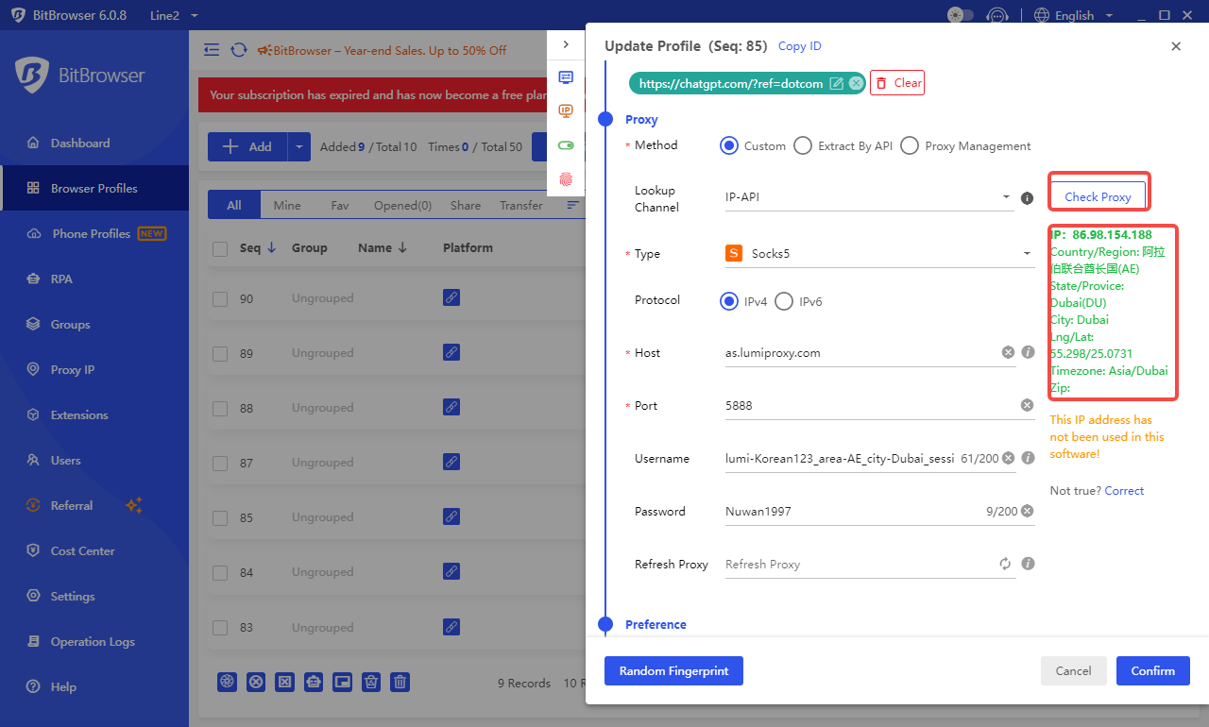Screen dimensions: 1209x727
Task: Remove the chatgpt.com URL chip
Action: (x=856, y=83)
